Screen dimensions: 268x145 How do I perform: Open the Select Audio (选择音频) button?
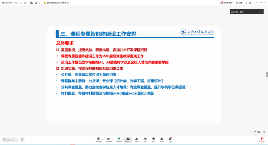pos(99,139)
